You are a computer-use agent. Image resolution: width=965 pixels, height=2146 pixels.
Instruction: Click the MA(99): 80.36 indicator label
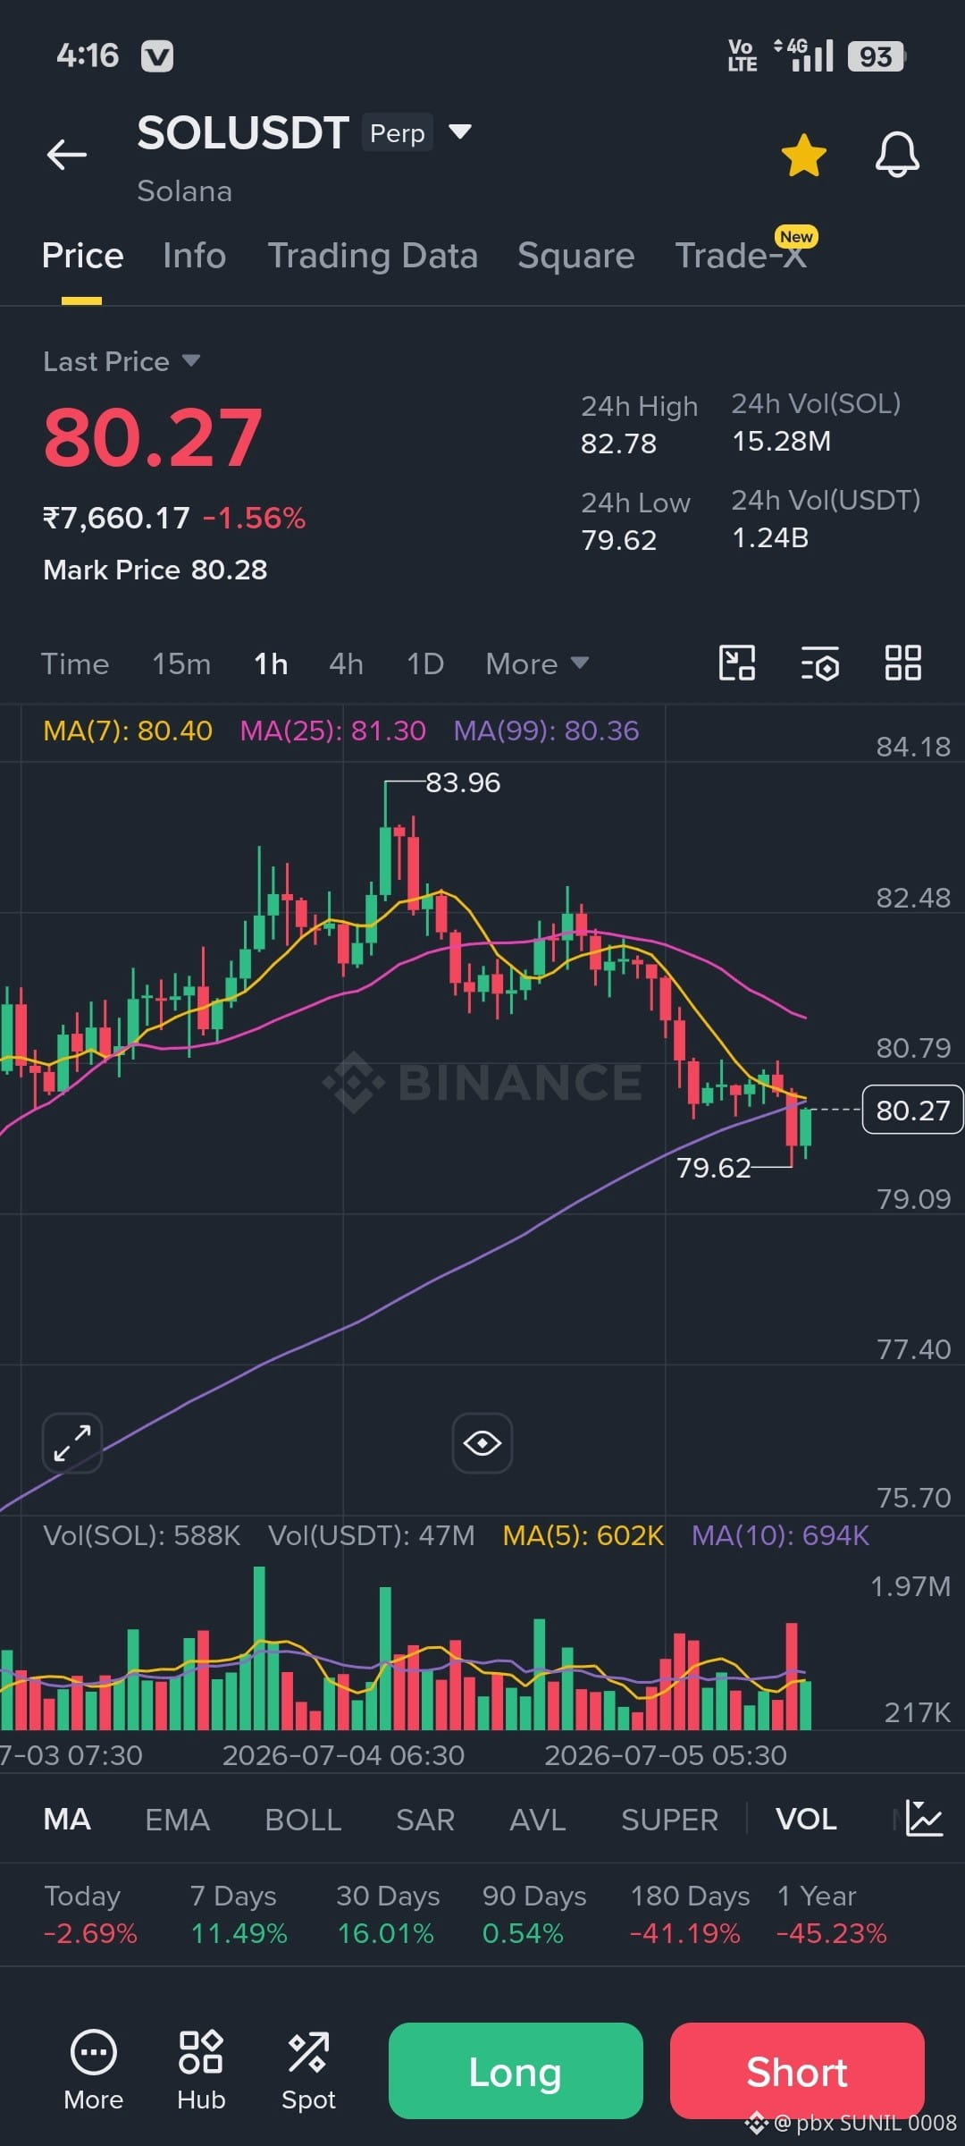tap(546, 731)
